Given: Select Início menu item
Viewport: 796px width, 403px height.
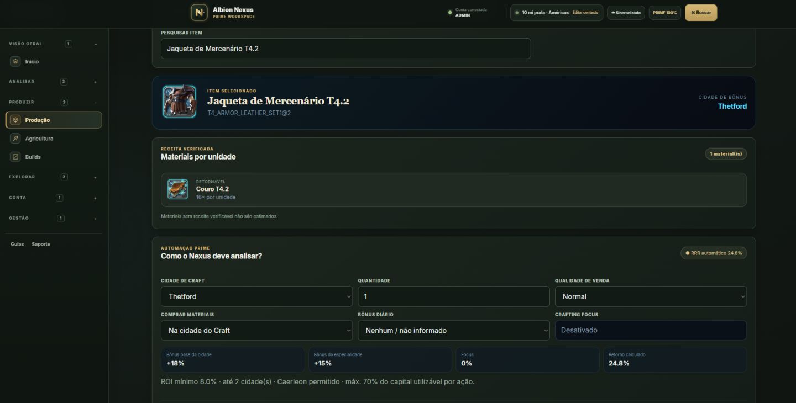Looking at the screenshot, I should (x=54, y=62).
